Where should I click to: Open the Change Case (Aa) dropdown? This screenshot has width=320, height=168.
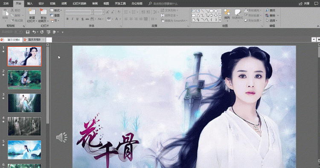(101, 19)
